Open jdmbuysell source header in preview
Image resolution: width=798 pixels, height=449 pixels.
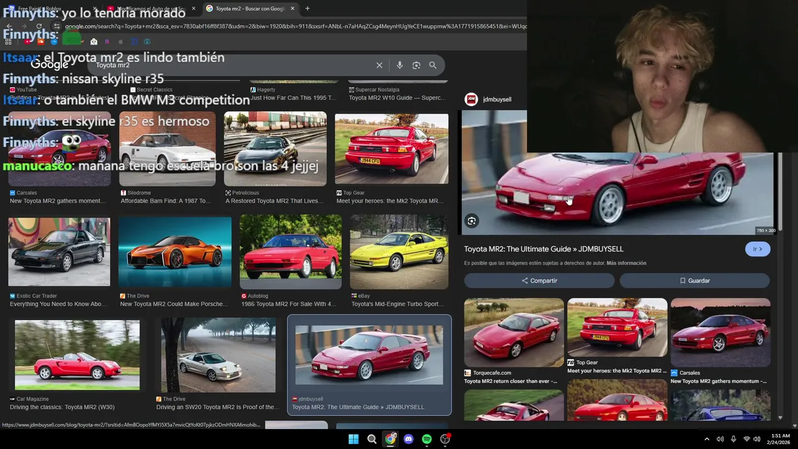coord(489,99)
